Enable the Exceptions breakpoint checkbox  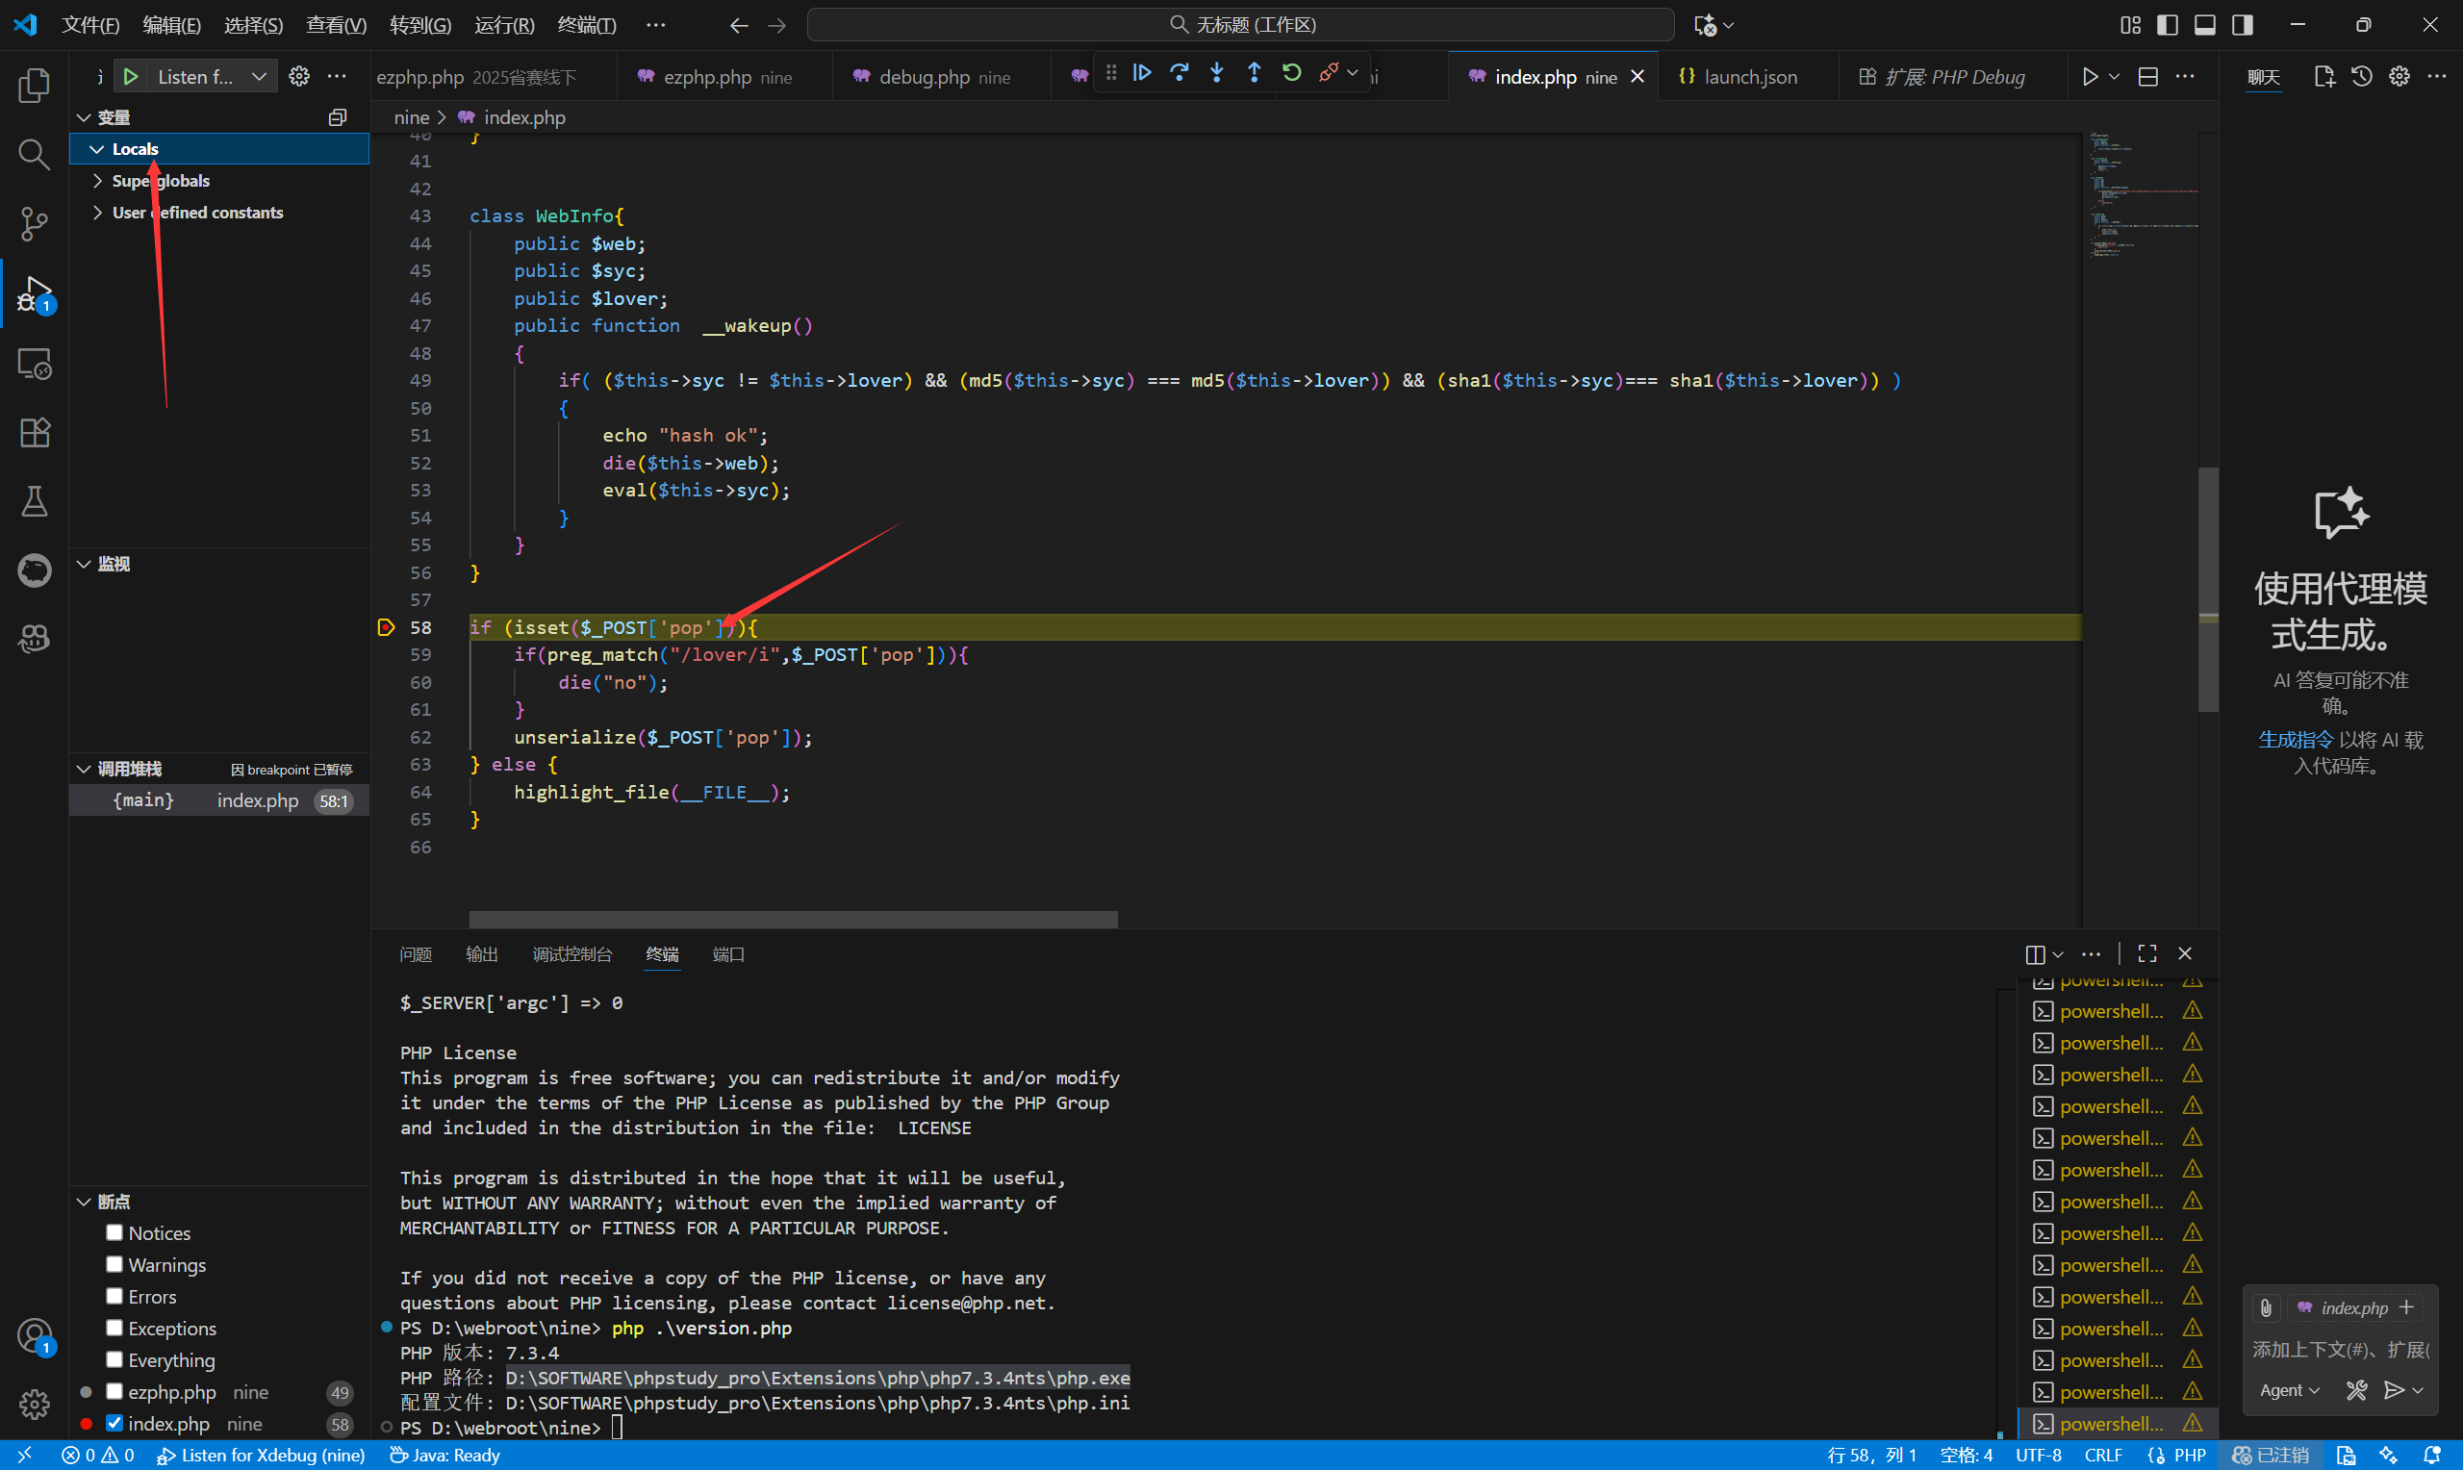(x=114, y=1329)
